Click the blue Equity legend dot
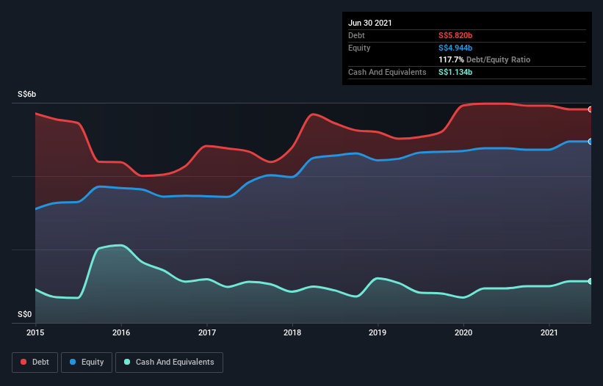The image size is (603, 386). tap(73, 362)
